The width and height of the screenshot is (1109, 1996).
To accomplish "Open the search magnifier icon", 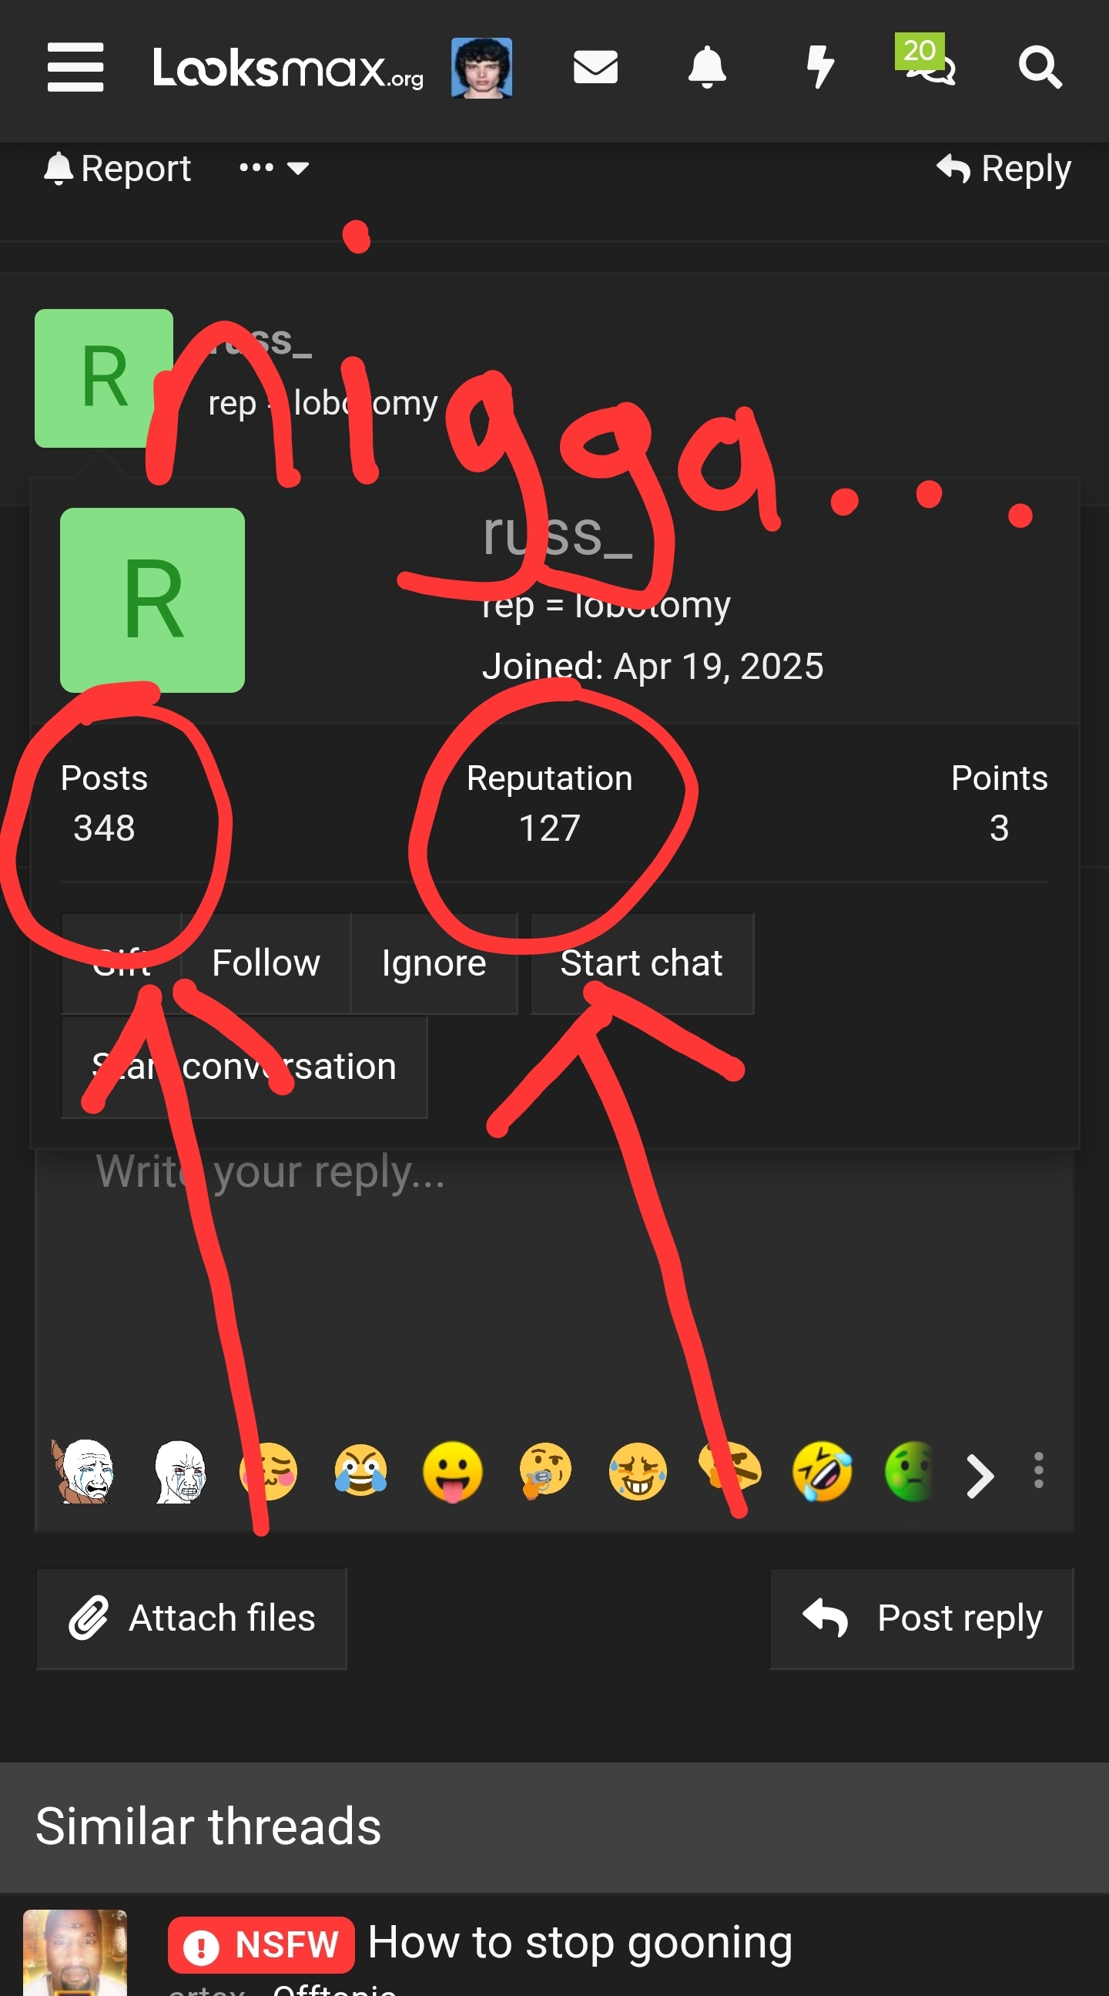I will pyautogui.click(x=1039, y=67).
